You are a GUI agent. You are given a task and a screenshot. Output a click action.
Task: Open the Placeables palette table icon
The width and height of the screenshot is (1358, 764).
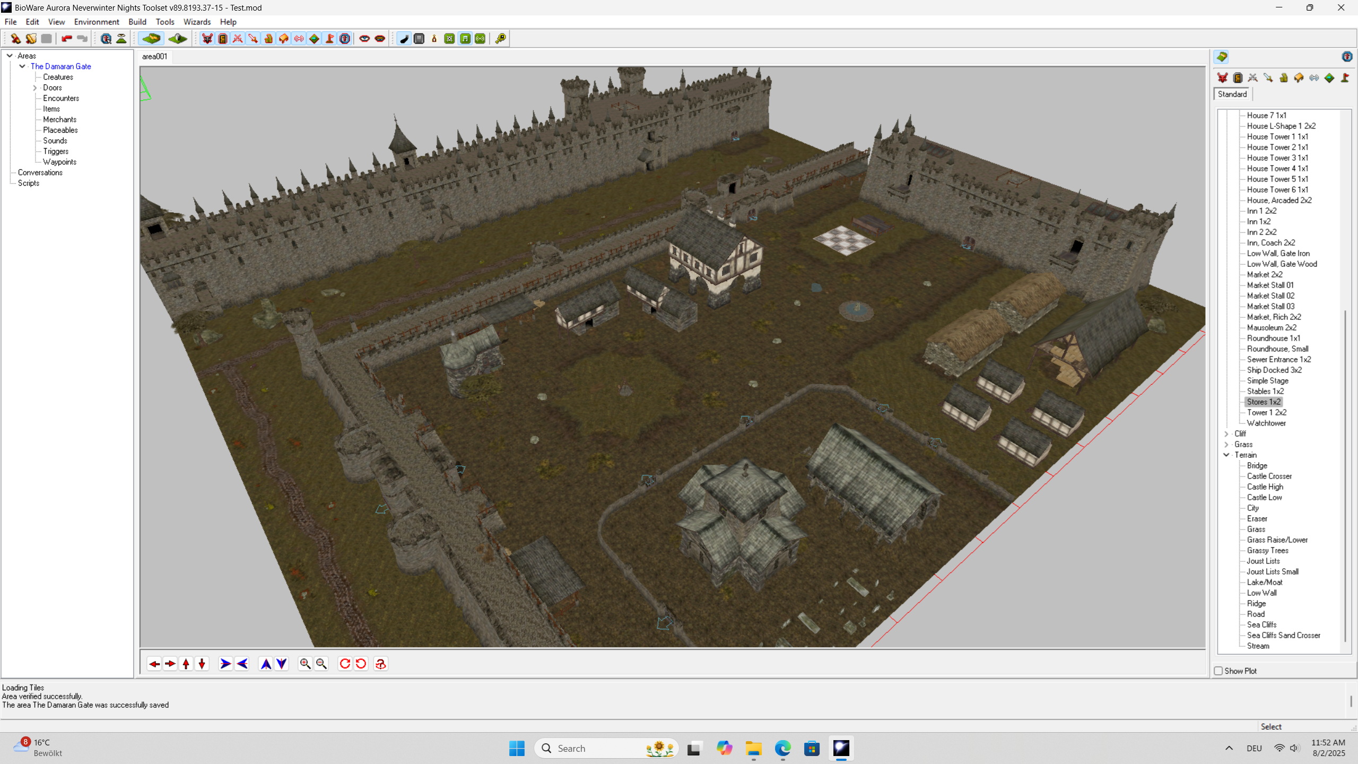1299,78
